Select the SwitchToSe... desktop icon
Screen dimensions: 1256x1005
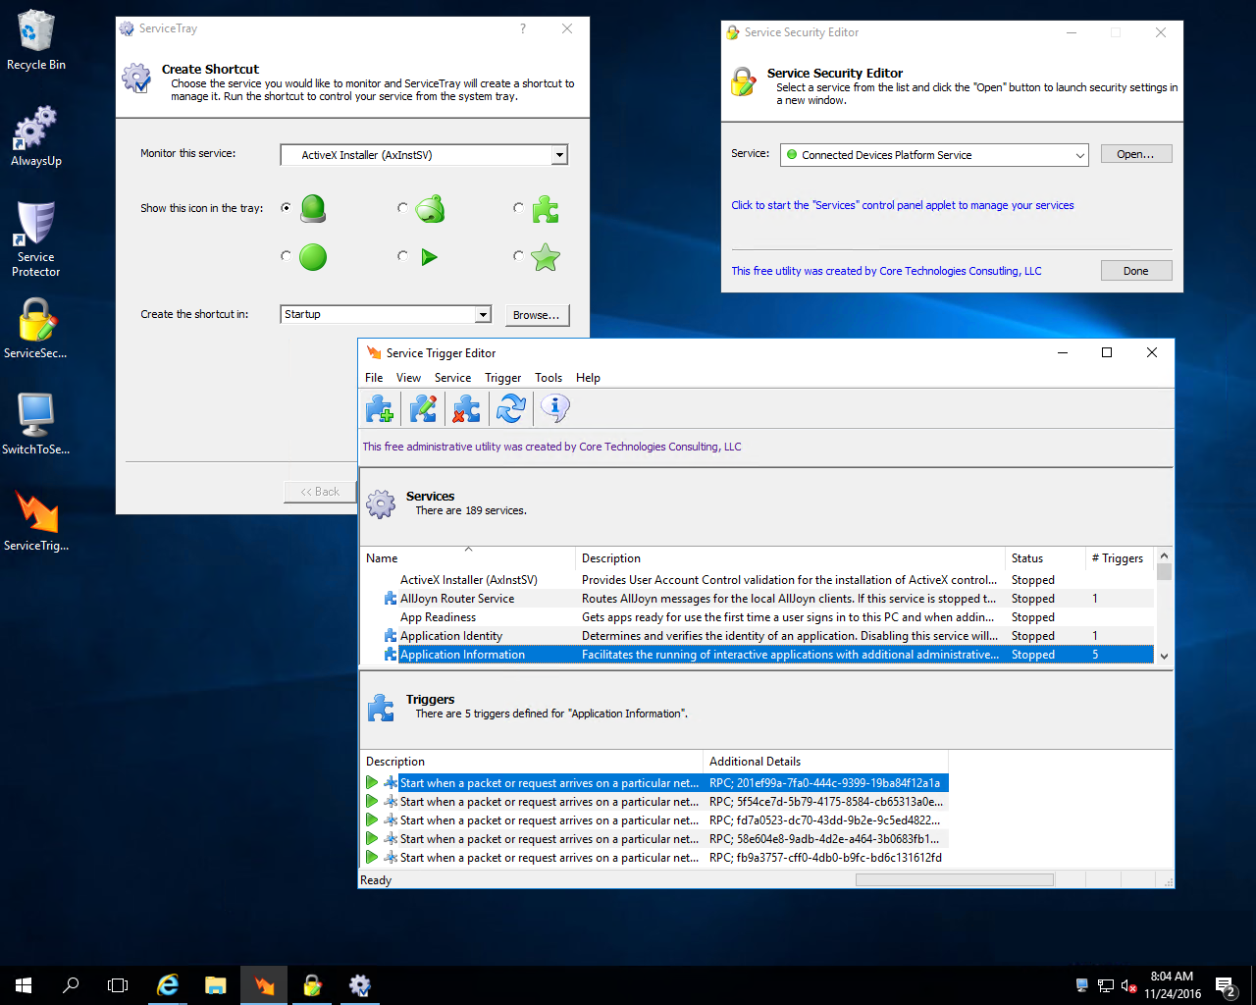[x=36, y=424]
